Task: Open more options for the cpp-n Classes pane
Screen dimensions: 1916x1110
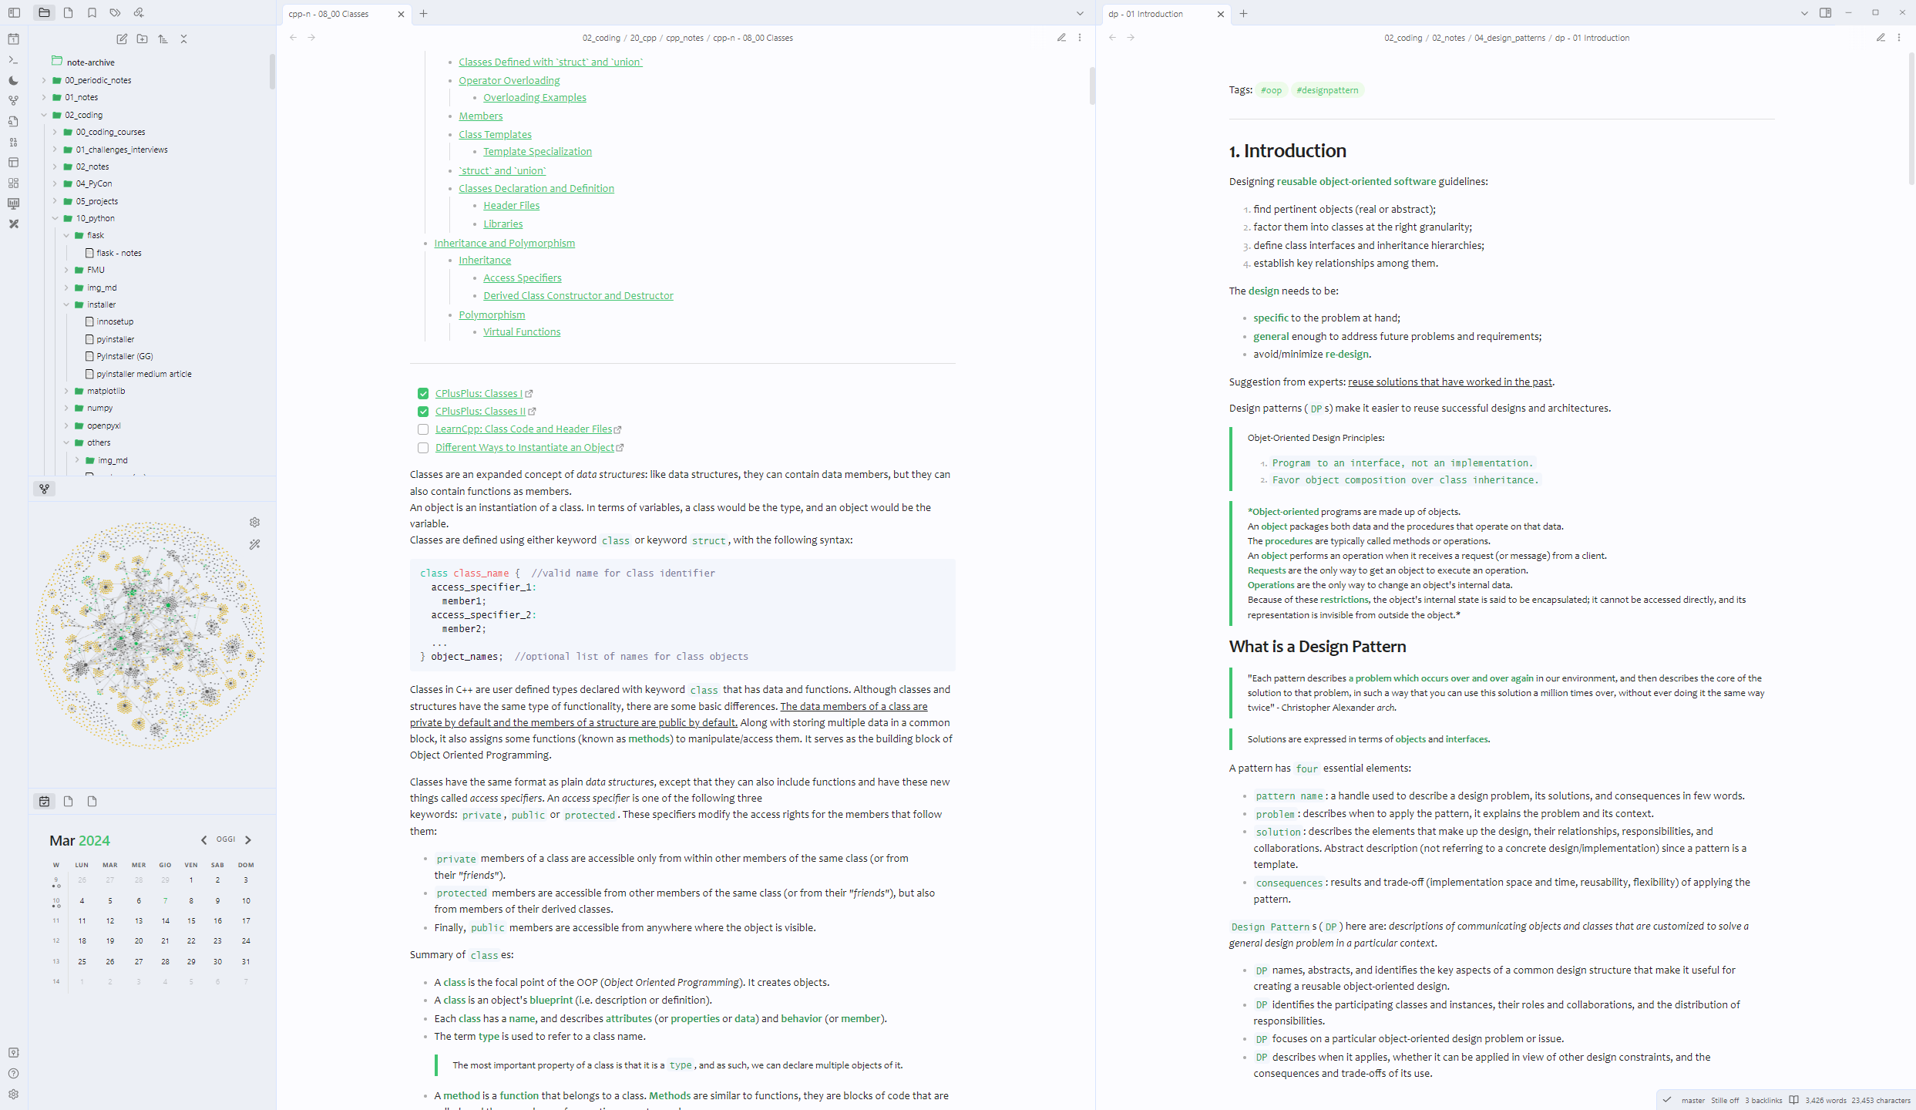Action: point(1080,38)
